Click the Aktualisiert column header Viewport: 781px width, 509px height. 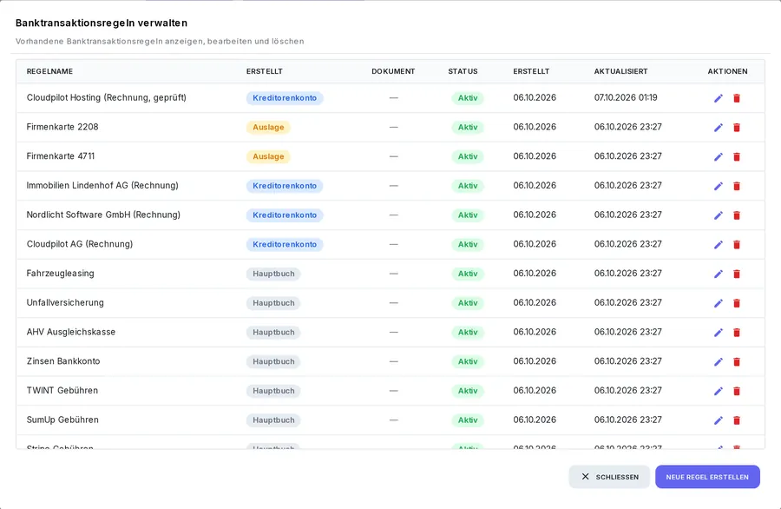coord(620,71)
